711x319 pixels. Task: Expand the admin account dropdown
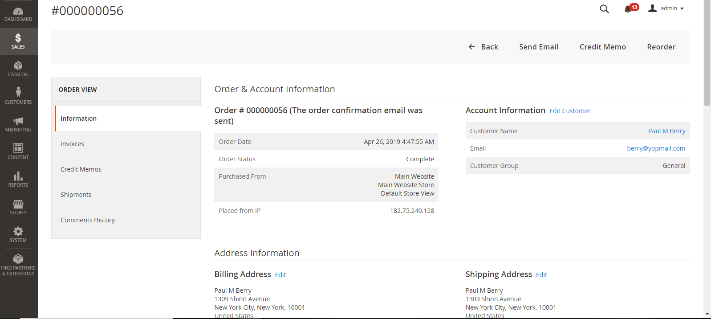click(x=666, y=8)
